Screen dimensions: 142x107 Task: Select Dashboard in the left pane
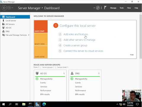point(15,17)
